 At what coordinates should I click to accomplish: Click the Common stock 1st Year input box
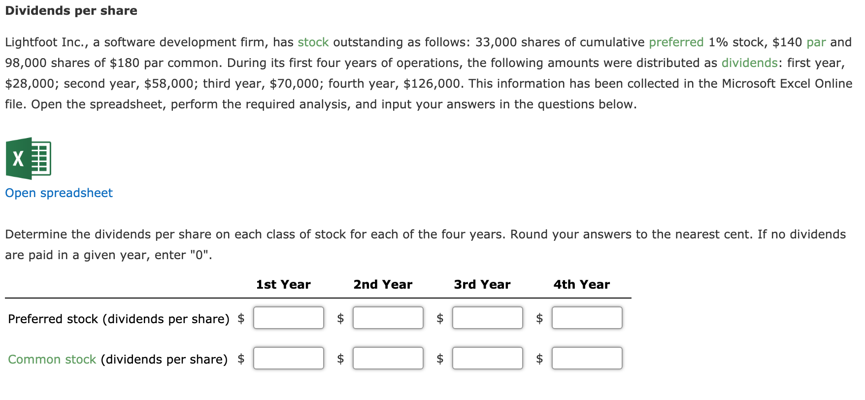click(288, 358)
